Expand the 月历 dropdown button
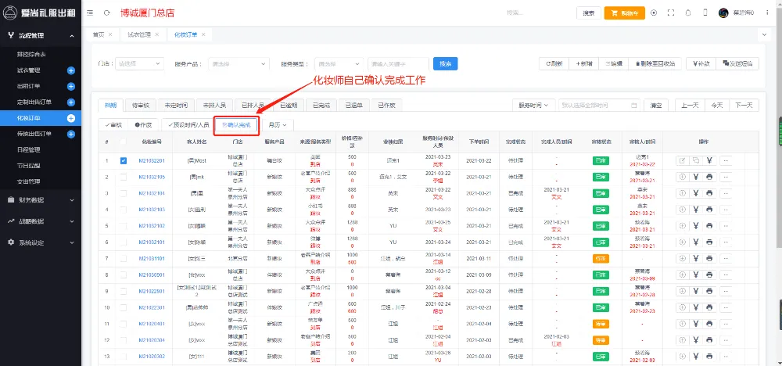782x366 pixels. [277, 124]
